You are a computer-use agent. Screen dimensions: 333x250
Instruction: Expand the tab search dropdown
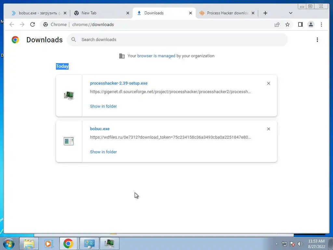click(x=291, y=13)
